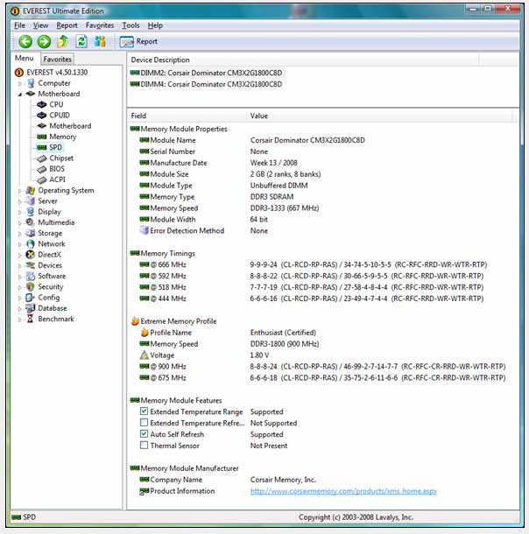Toggle the Thermal Sensor checkbox

tap(145, 446)
